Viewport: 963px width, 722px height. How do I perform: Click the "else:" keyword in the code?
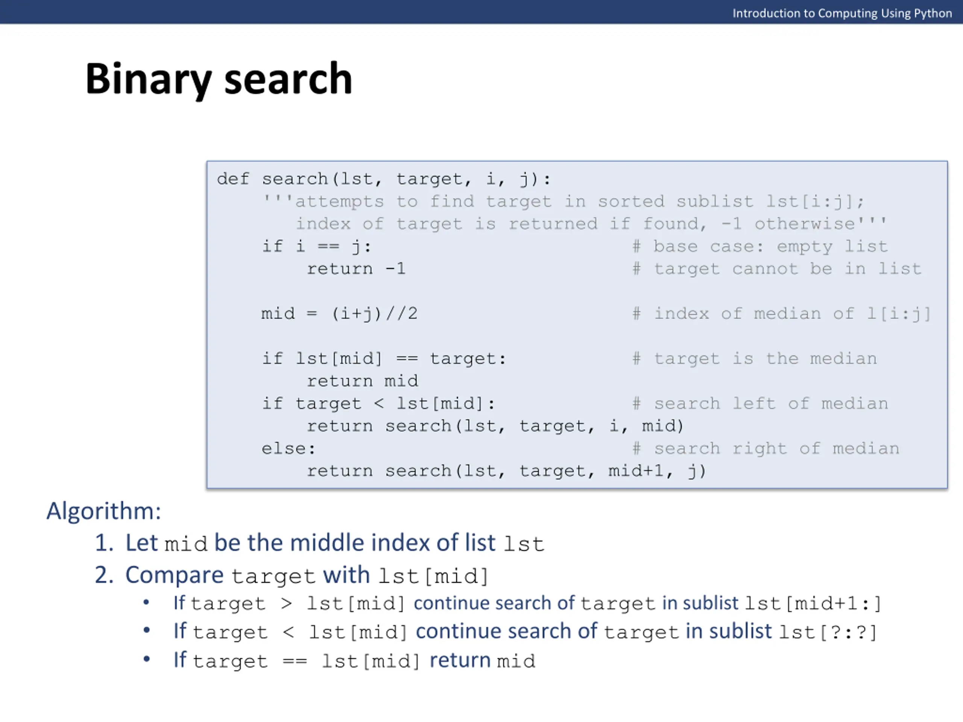pos(289,449)
